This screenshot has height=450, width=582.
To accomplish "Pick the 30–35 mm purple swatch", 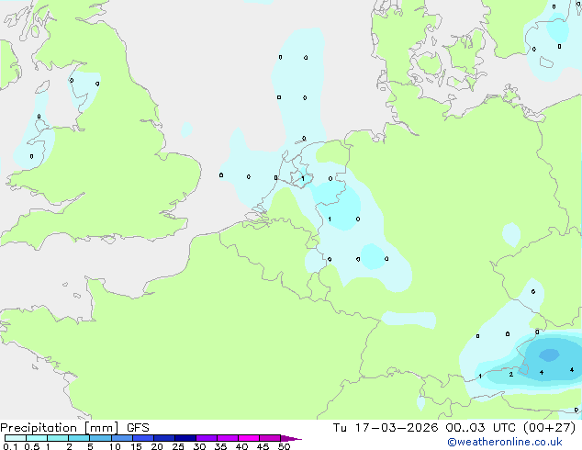I will point(206,438).
